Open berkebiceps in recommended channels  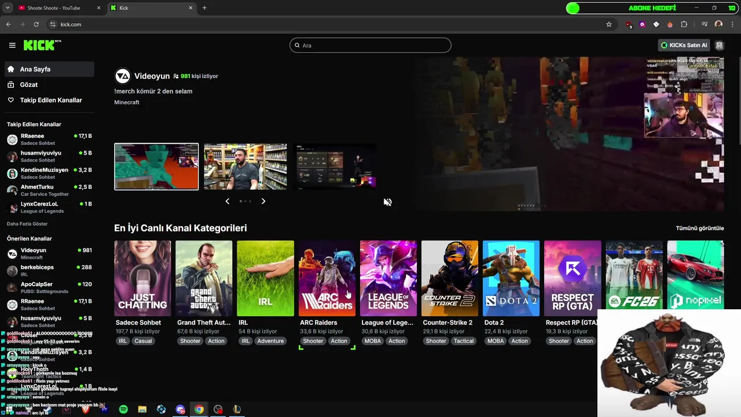point(49,270)
